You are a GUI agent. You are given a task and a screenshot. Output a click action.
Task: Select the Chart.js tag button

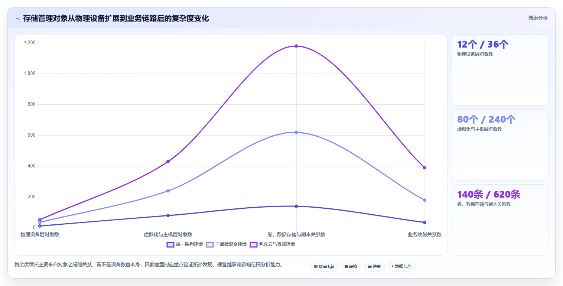pyautogui.click(x=324, y=266)
